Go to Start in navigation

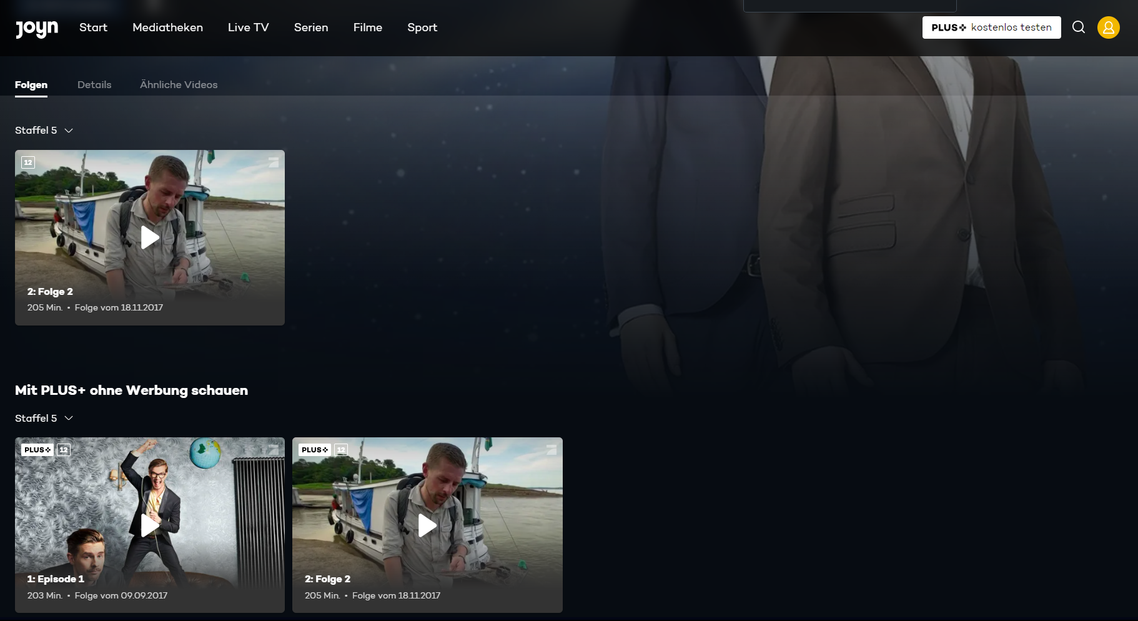click(93, 27)
